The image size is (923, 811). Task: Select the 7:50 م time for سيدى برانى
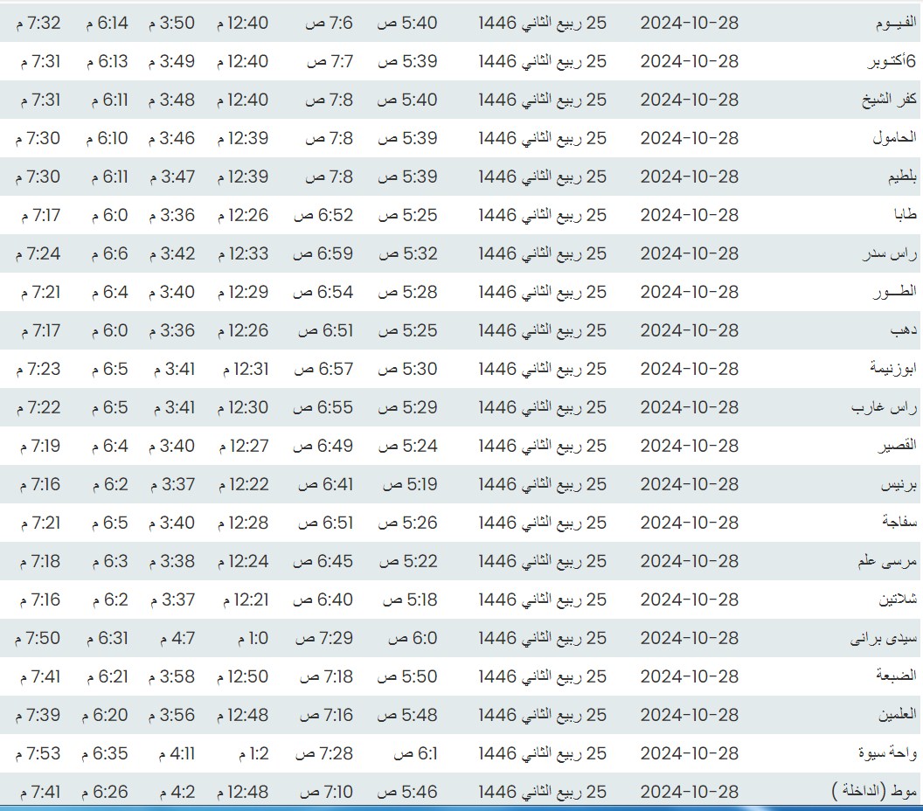pos(38,638)
